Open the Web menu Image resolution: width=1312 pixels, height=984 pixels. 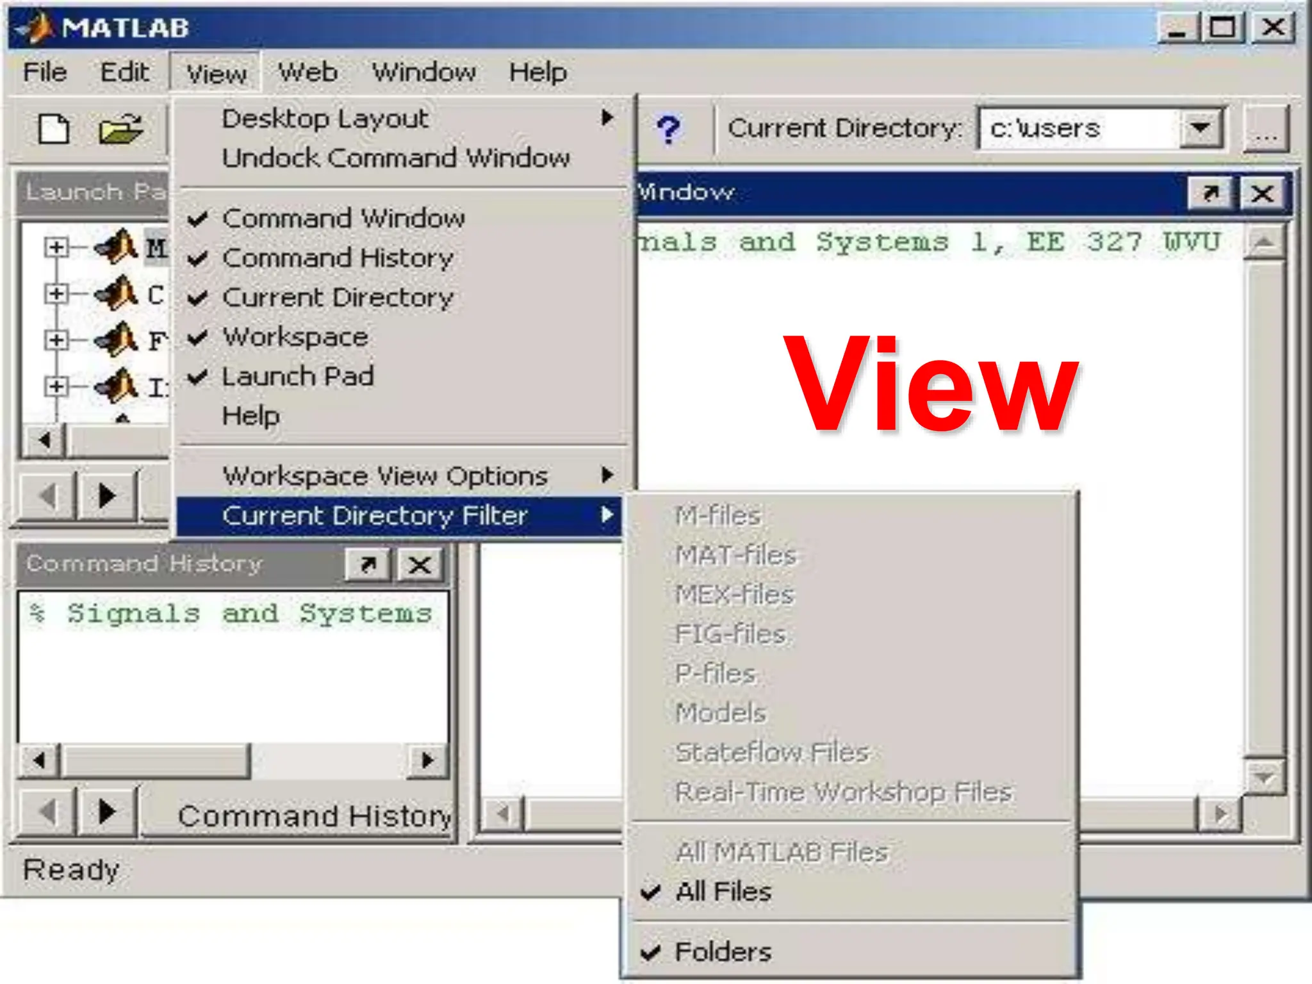(307, 72)
